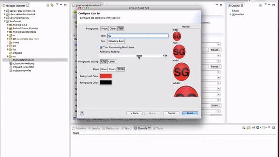The image size is (279, 157).
Task: Collapse the SivaGanesh project
Action: point(5,21)
